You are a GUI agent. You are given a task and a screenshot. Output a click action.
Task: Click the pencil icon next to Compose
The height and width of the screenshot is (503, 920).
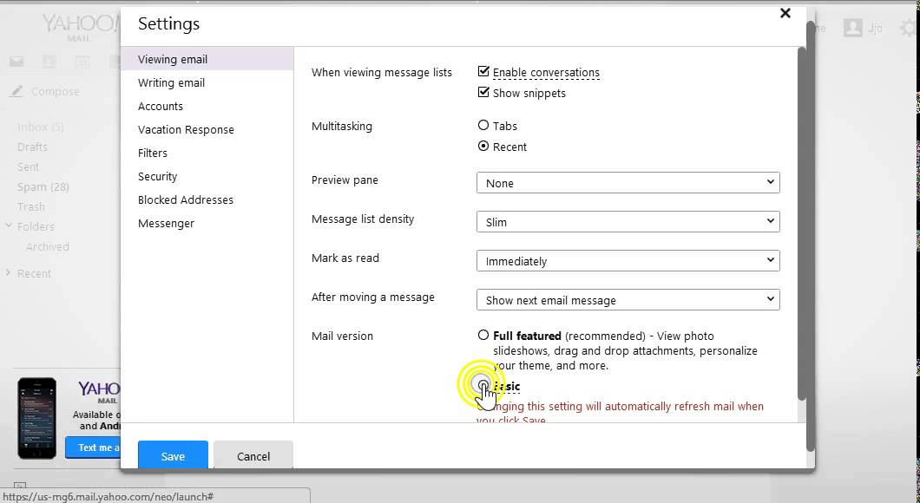pyautogui.click(x=17, y=91)
